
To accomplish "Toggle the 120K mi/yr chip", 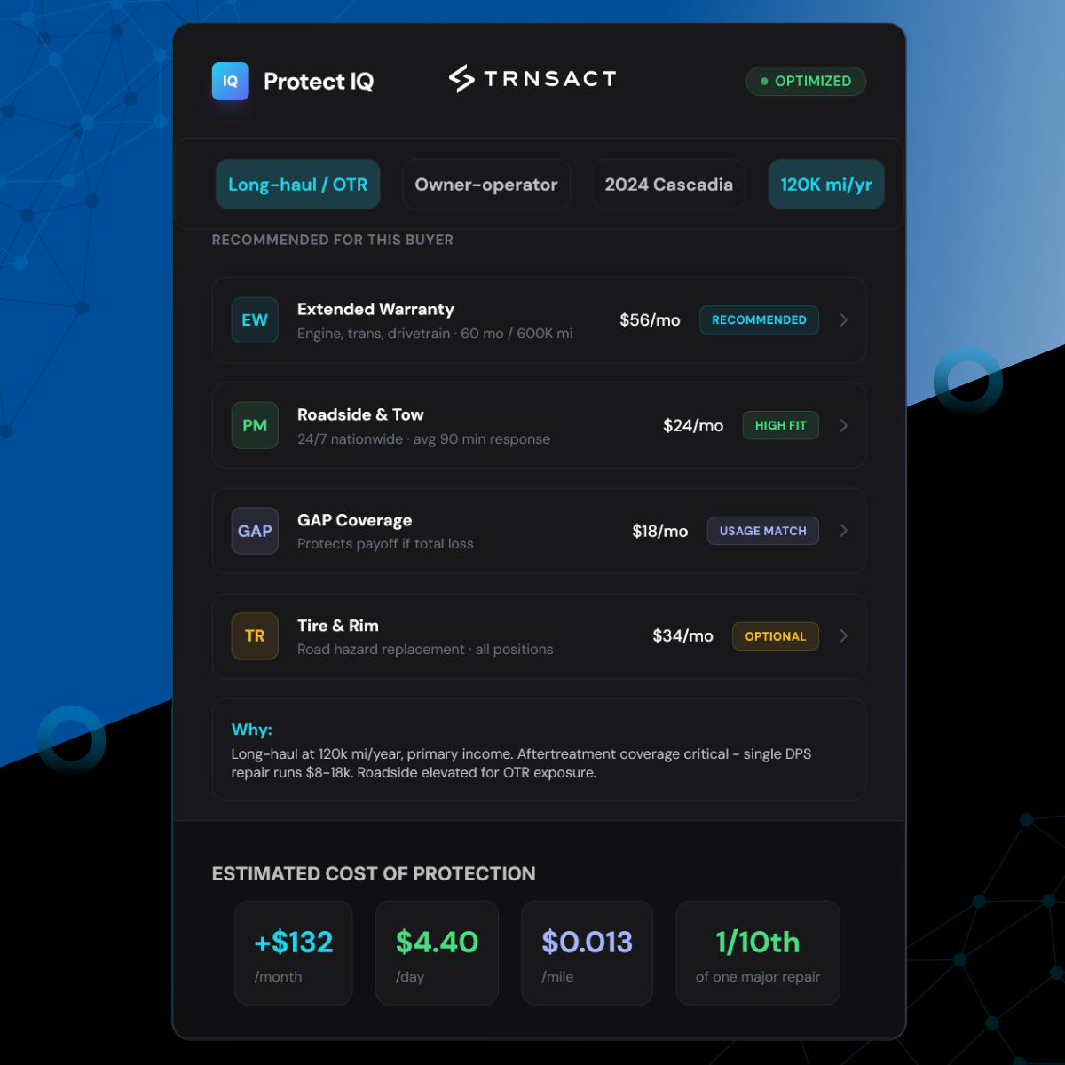I will click(x=825, y=185).
